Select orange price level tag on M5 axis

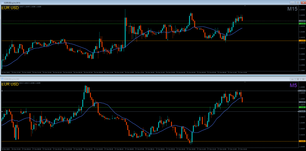click(302, 141)
